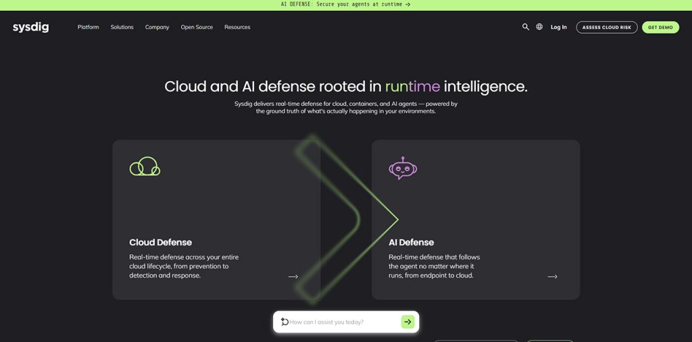Open the Resources menu
692x342 pixels.
pyautogui.click(x=237, y=27)
